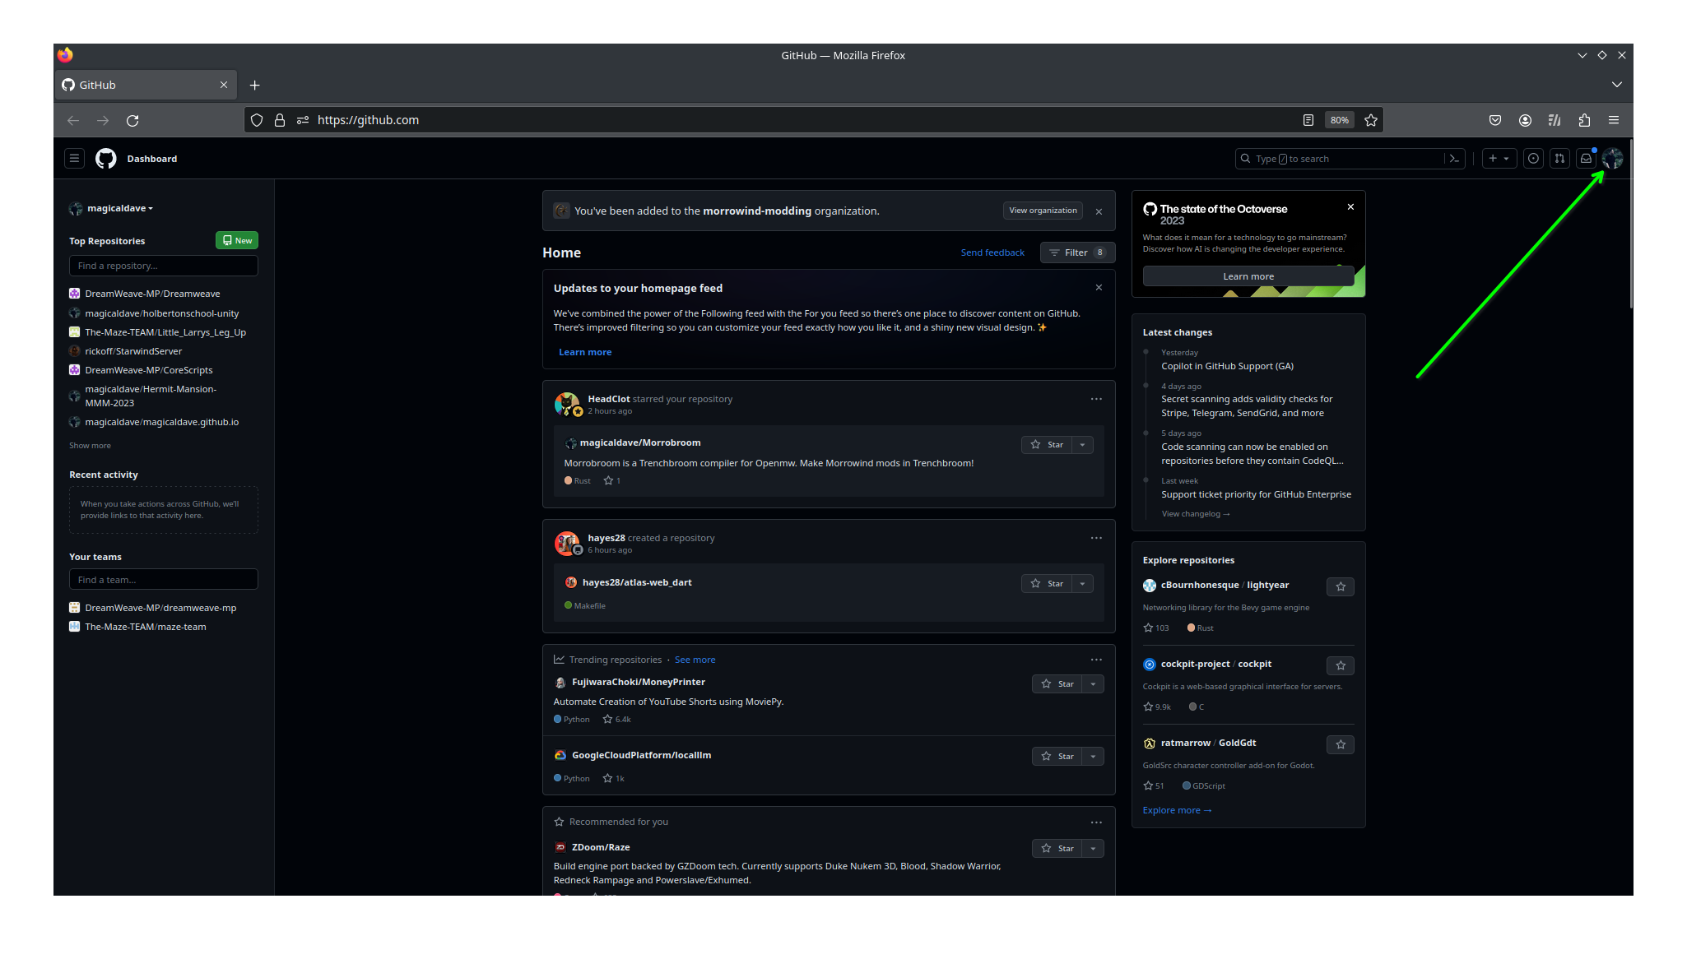Bookmark this page with the star icon
Screen dimensions: 1687x959
coord(1370,120)
